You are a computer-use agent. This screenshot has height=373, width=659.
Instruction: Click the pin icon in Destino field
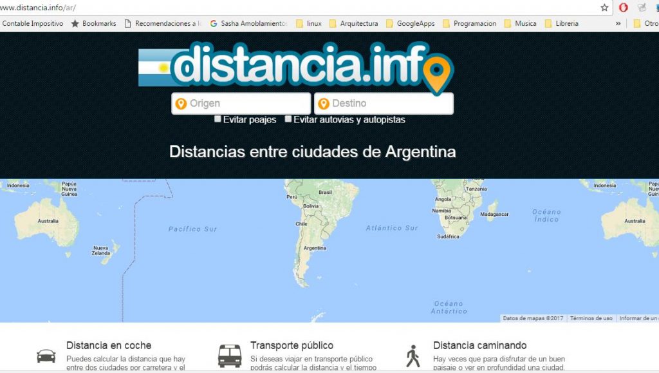pos(324,104)
